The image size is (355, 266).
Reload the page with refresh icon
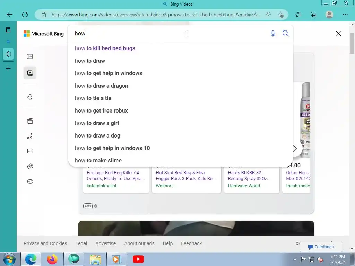click(25, 15)
